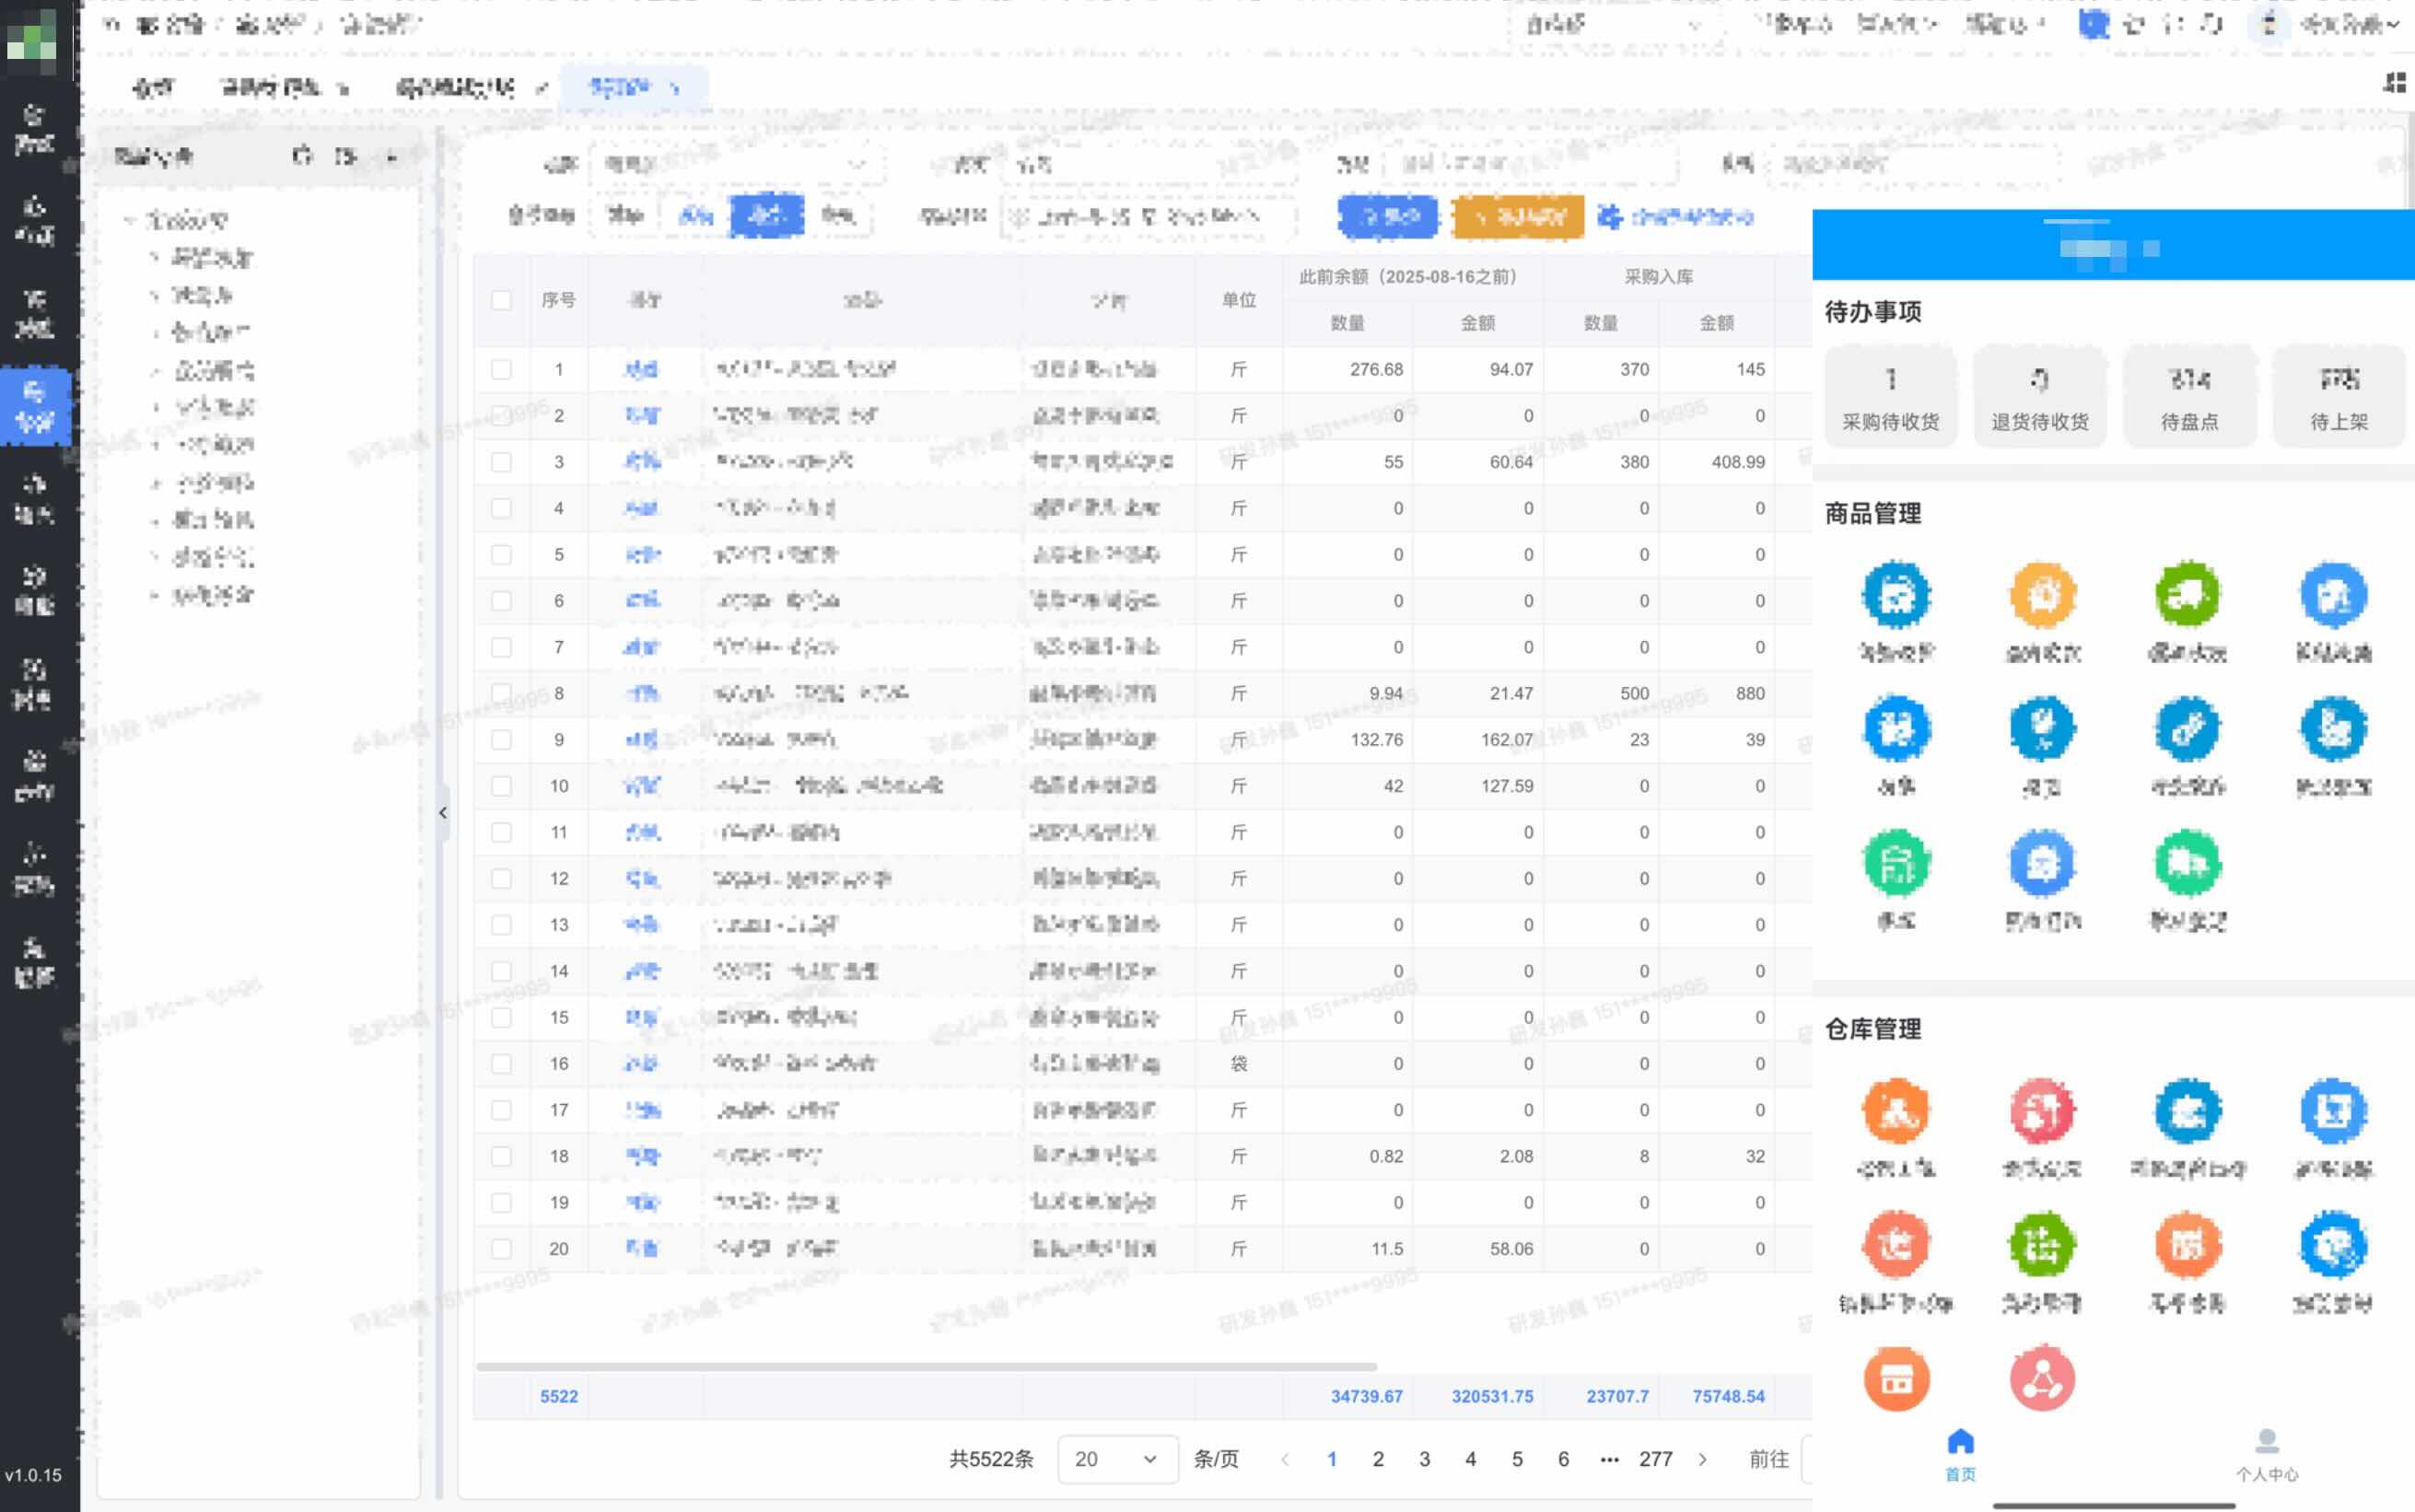The width and height of the screenshot is (2415, 1512).
Task: Switch to the highlighted active page tab
Action: tap(634, 88)
